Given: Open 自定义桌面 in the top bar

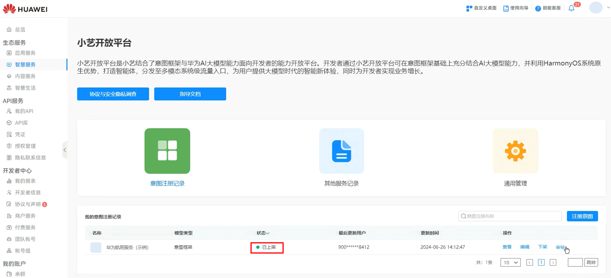Looking at the screenshot, I should 481,8.
